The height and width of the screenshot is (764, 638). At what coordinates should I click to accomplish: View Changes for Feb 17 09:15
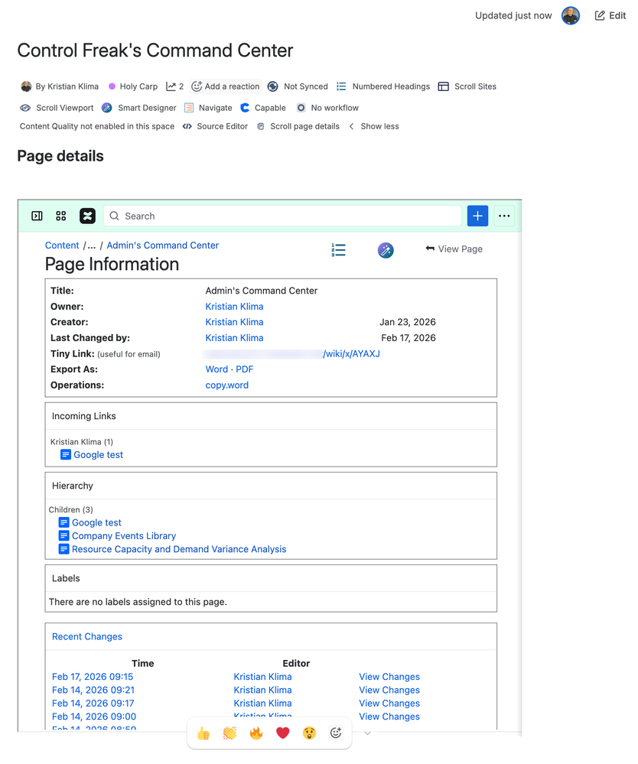click(x=389, y=677)
